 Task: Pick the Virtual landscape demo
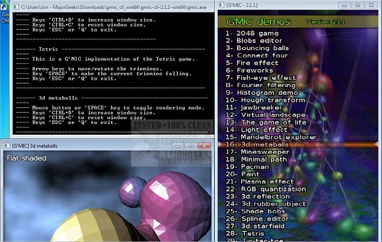265,115
